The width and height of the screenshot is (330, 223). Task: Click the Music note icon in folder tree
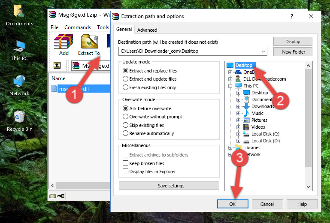click(x=246, y=113)
